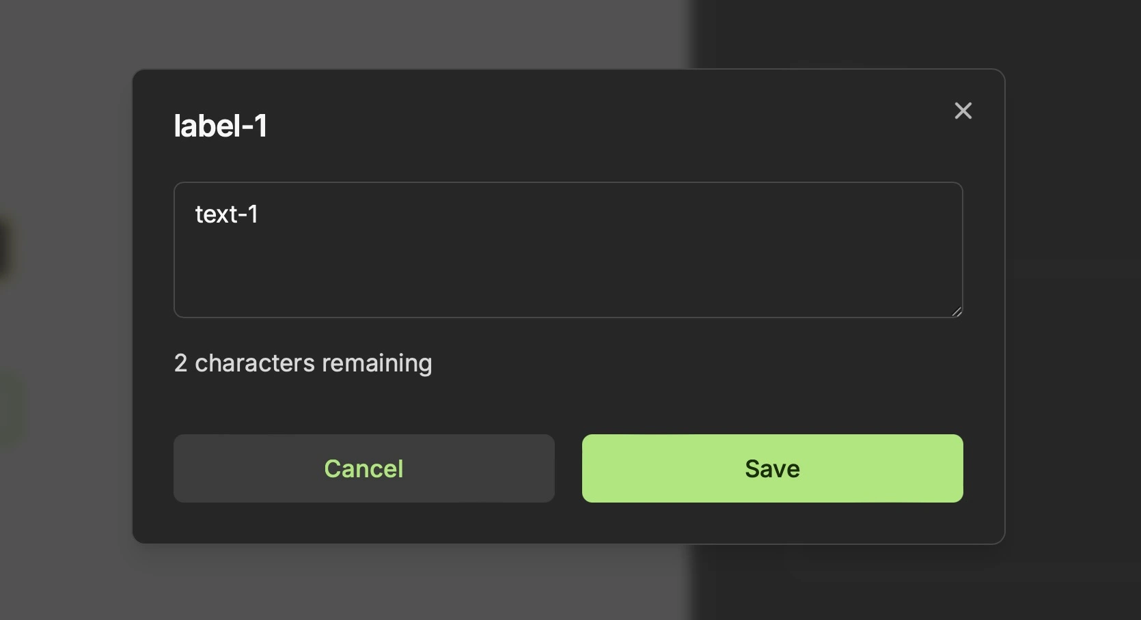Close the label-1 dialog with the X
This screenshot has height=620, width=1141.
click(x=963, y=111)
